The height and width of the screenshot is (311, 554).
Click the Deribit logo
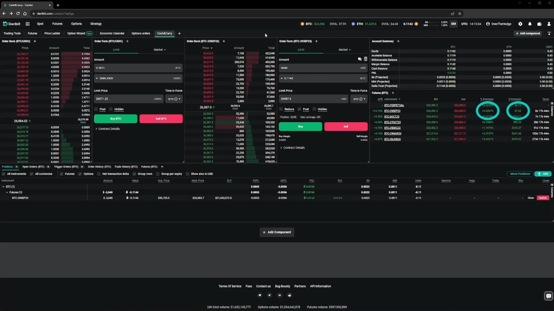point(11,24)
